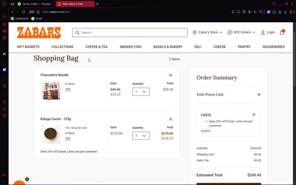Take a snapshot with the capture icon
Screen dimensions: 296x185
[x=239, y=12]
